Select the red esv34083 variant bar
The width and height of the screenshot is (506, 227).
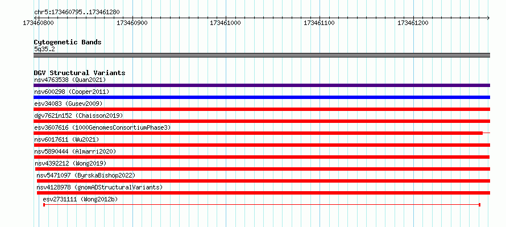(x=262, y=109)
